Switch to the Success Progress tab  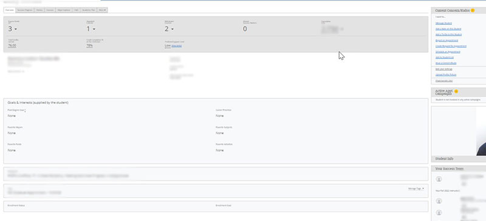click(25, 10)
